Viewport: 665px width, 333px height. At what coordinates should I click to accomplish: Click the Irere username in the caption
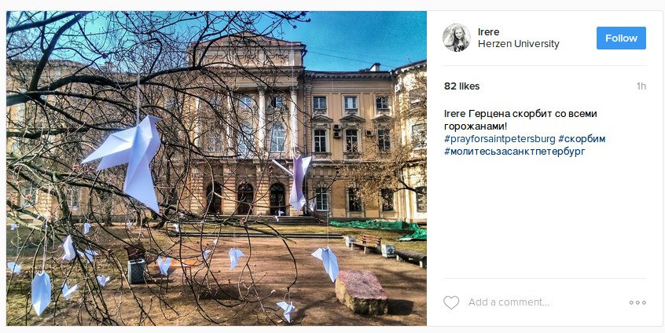click(454, 114)
